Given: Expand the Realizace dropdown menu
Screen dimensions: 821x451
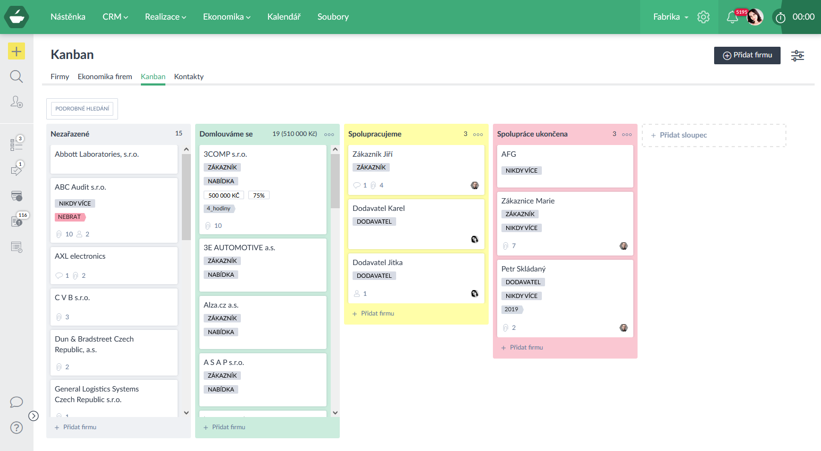Looking at the screenshot, I should click(x=165, y=17).
